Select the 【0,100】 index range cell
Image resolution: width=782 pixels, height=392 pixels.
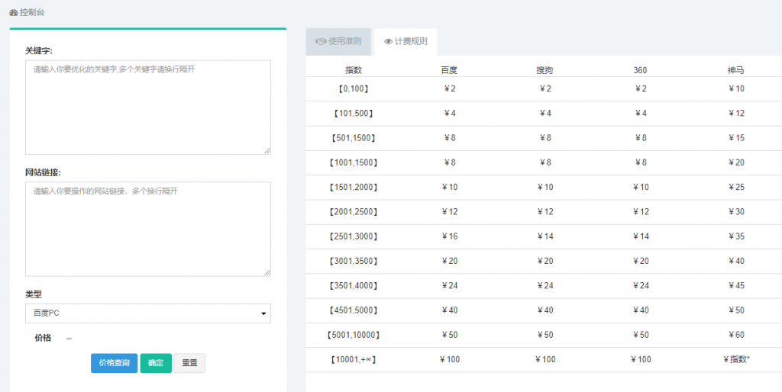[x=354, y=89]
